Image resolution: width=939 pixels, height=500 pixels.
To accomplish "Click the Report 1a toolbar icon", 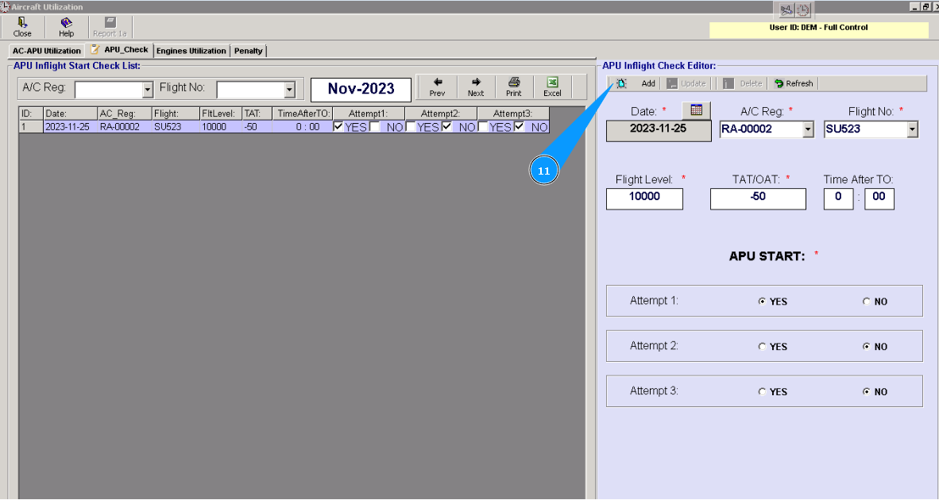I will (x=110, y=27).
